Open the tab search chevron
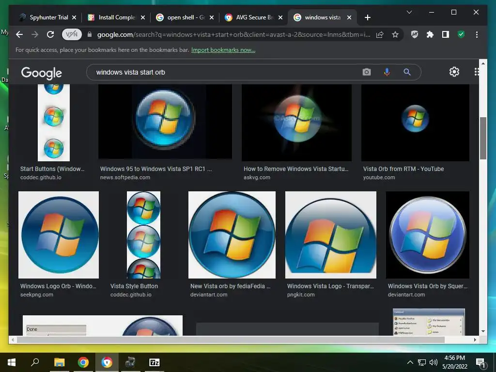The width and height of the screenshot is (496, 372). tap(409, 12)
